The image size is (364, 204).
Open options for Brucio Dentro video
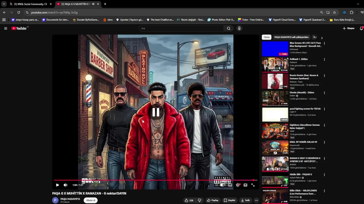[324, 76]
